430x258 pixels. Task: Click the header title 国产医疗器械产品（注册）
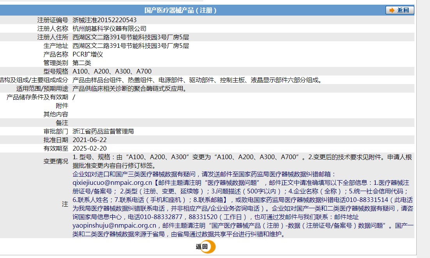tap(181, 10)
